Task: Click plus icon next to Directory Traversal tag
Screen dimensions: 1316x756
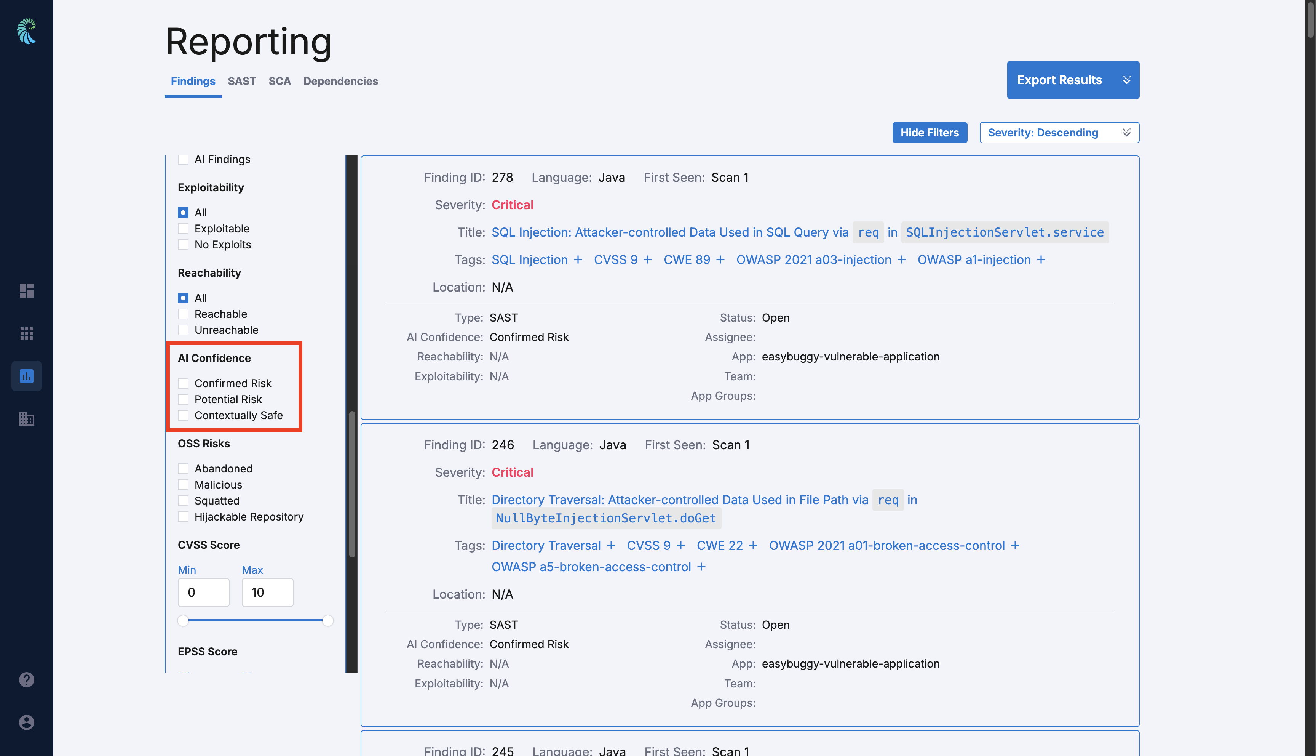Action: 611,546
